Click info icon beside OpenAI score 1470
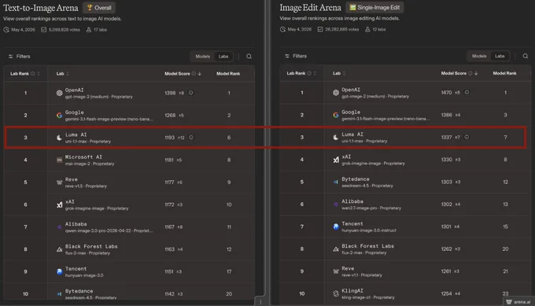The width and height of the screenshot is (535, 306). click(x=467, y=93)
